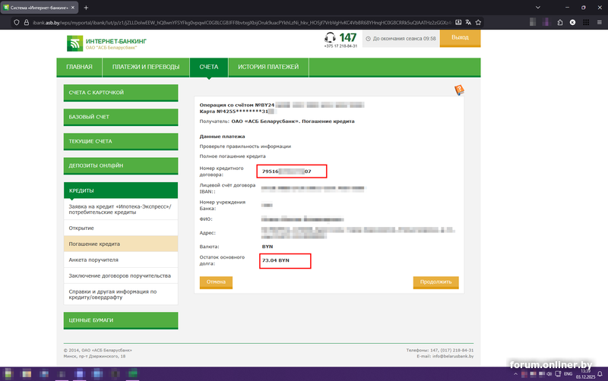608x381 pixels.
Task: Open the extensions toolbar icon
Action: point(560,23)
